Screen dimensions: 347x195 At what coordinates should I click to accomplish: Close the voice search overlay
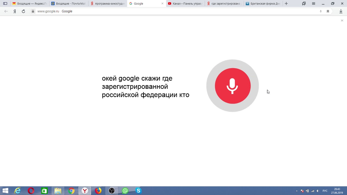click(x=342, y=21)
